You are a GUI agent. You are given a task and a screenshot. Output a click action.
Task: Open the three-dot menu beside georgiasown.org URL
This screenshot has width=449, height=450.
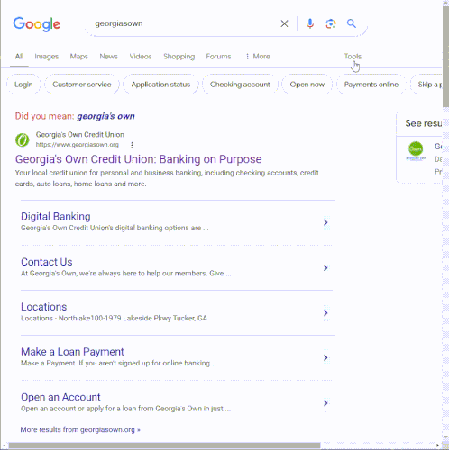(x=132, y=145)
